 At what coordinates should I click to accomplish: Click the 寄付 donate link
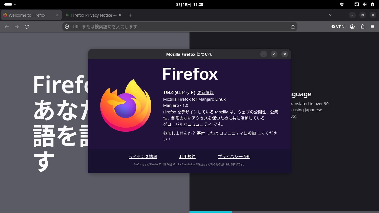tap(201, 133)
